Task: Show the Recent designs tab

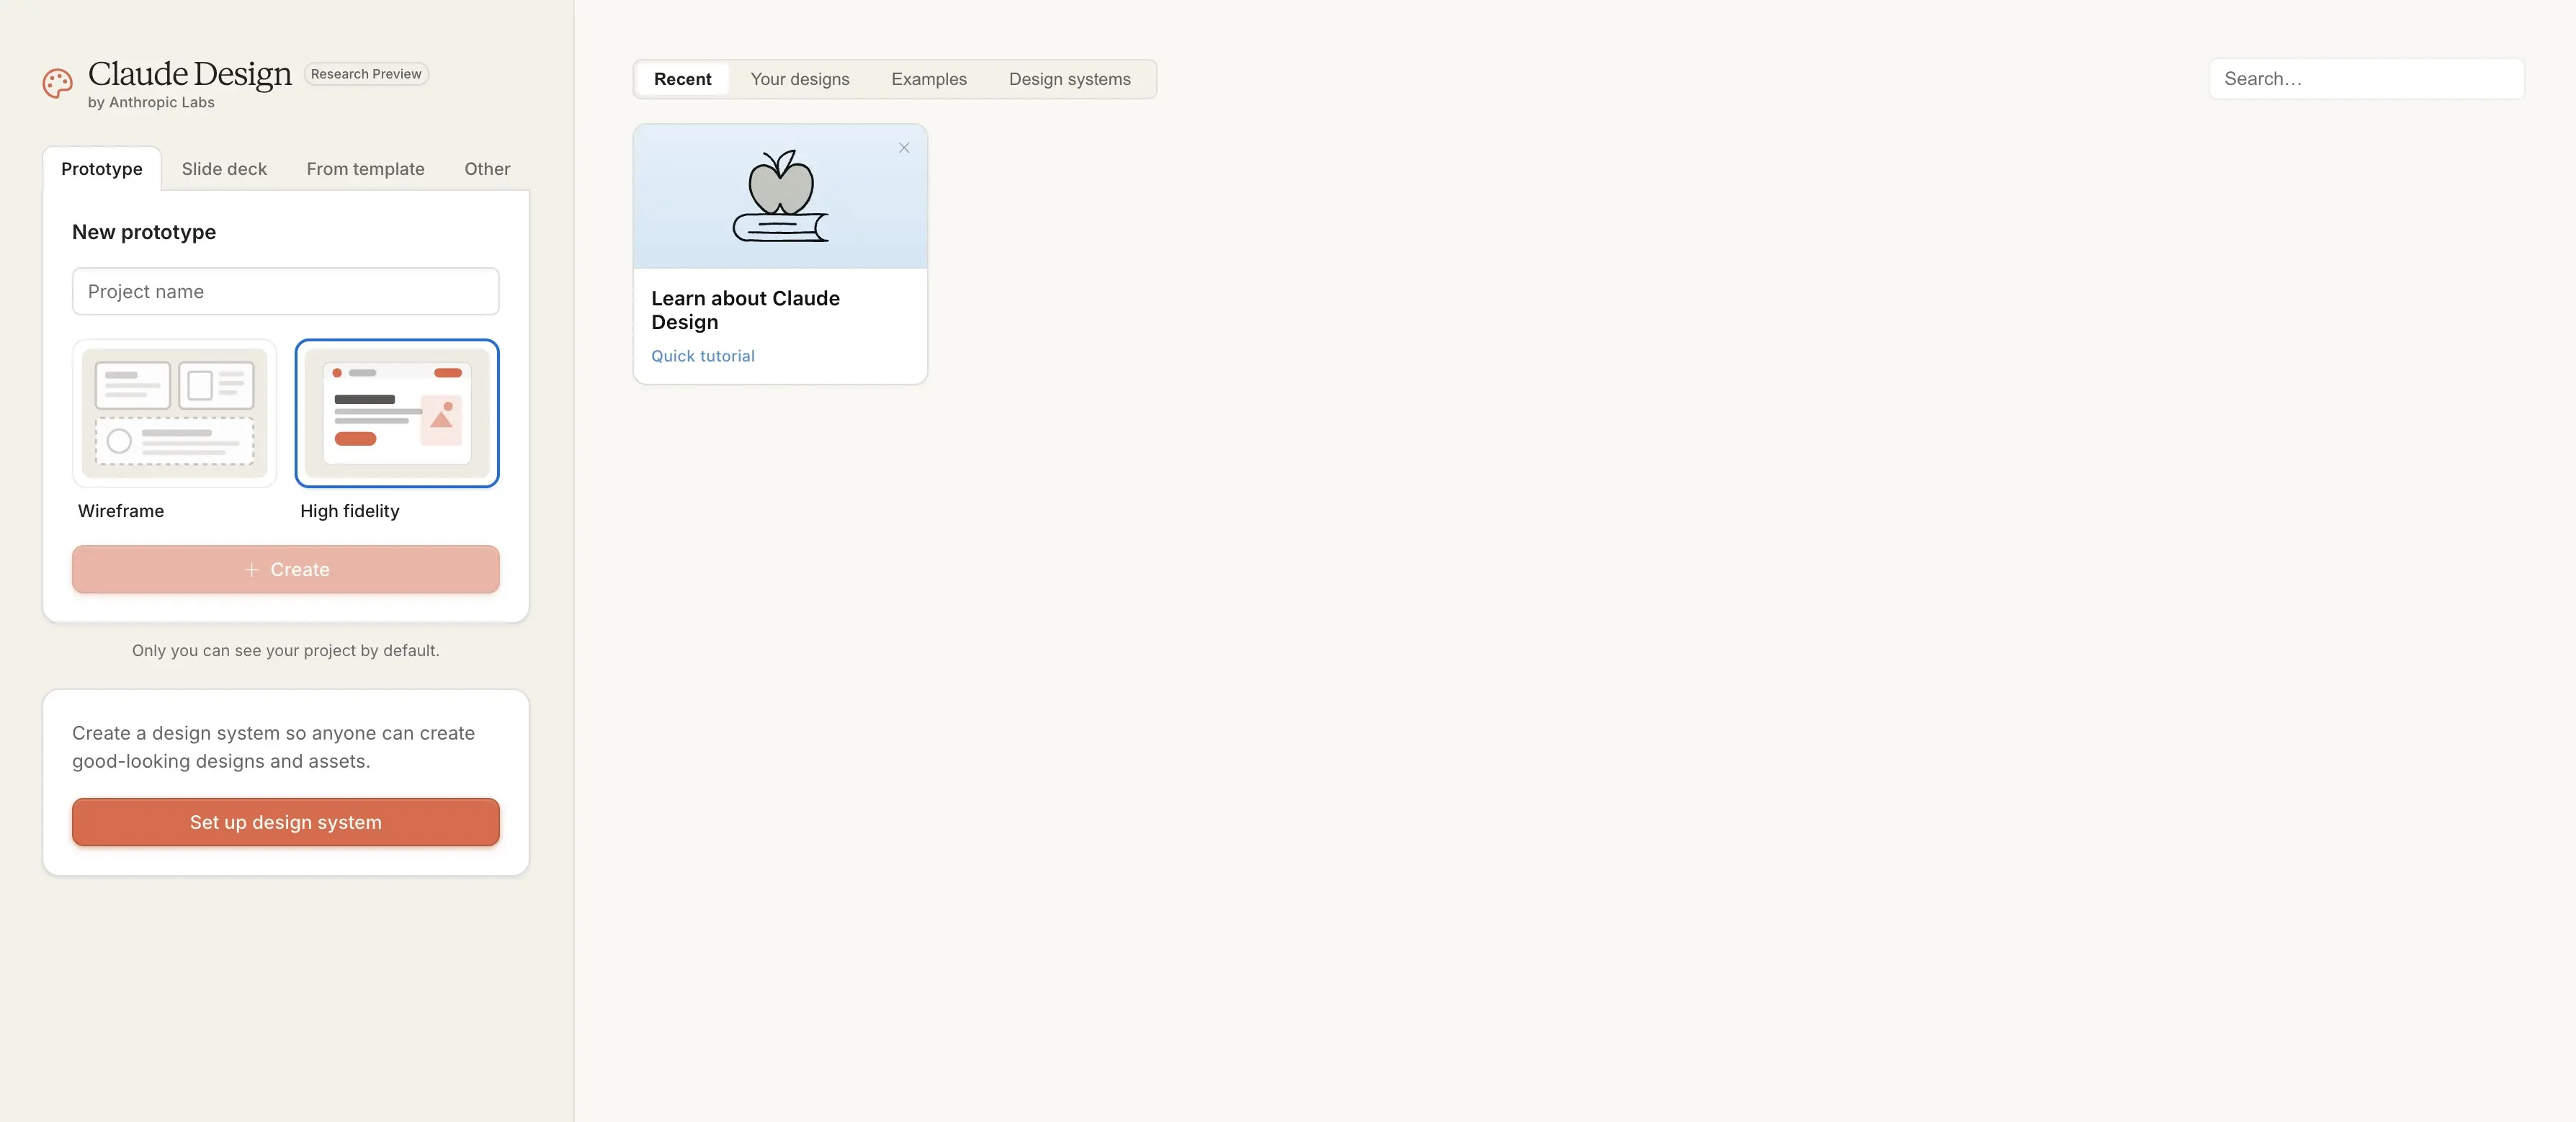Action: [682, 79]
